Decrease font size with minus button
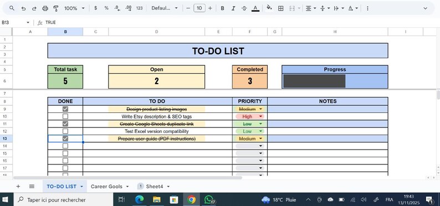 (188, 8)
